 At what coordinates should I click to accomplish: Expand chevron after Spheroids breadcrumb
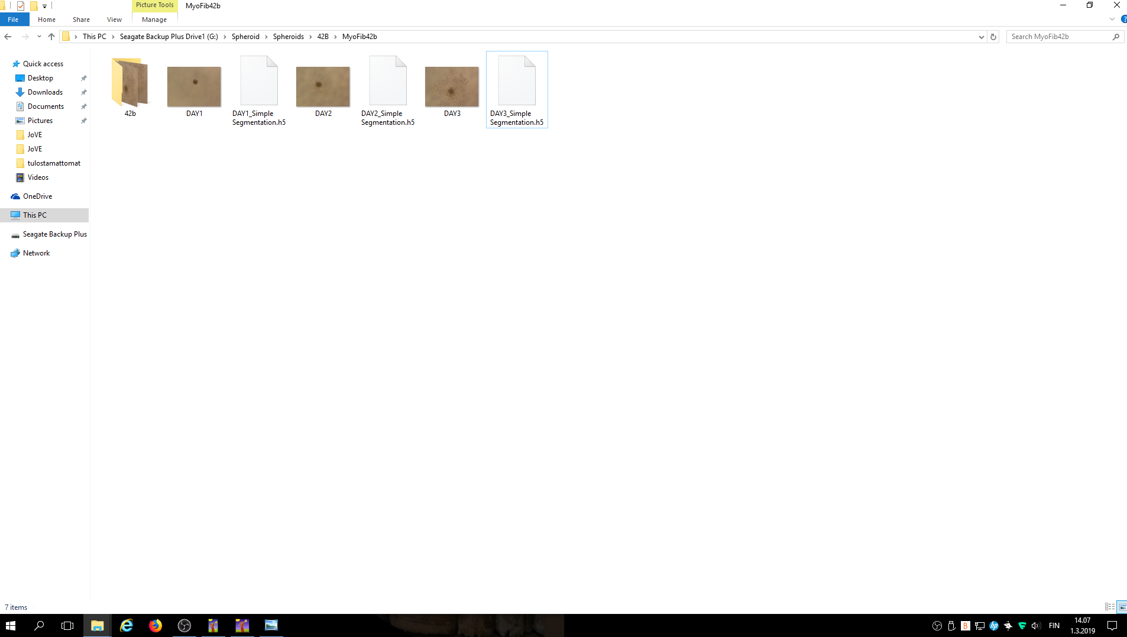310,37
